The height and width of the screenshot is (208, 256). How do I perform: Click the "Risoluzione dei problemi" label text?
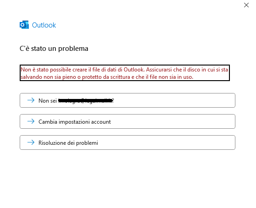coord(68,143)
